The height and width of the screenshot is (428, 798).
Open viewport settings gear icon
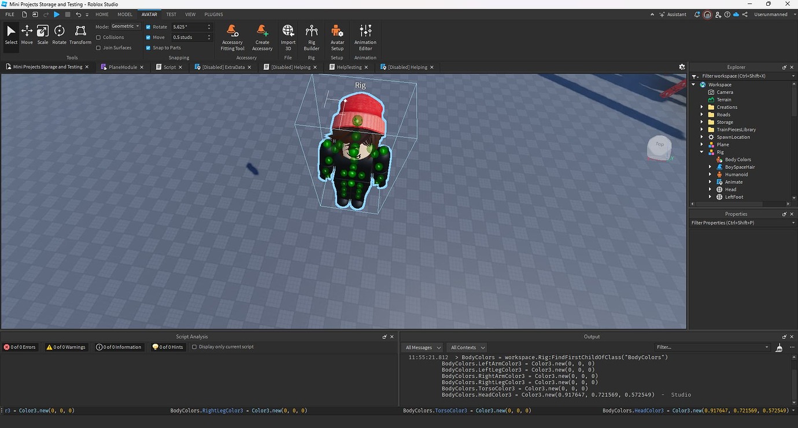click(x=682, y=67)
